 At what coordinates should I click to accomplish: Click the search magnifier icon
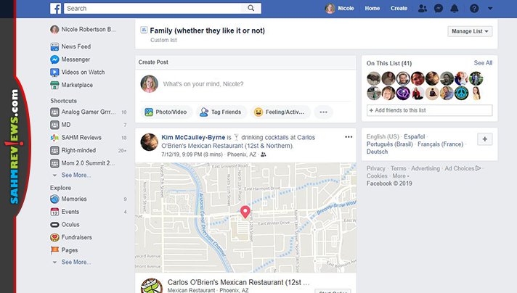coord(251,8)
